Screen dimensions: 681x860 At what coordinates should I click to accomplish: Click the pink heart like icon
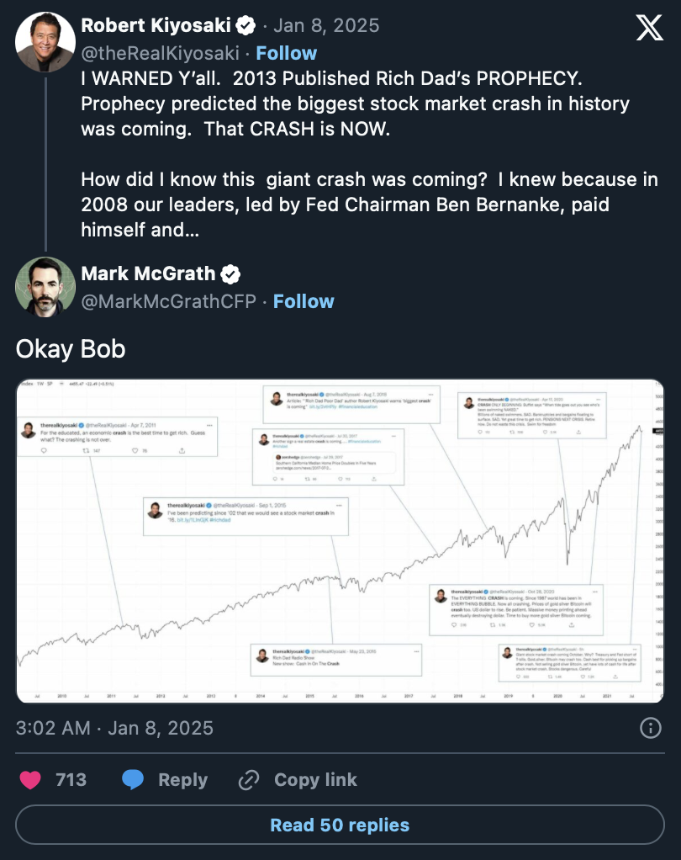[x=30, y=779]
